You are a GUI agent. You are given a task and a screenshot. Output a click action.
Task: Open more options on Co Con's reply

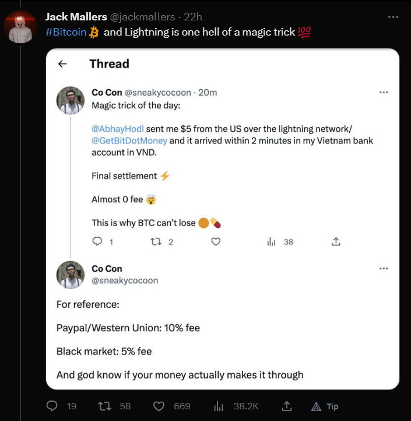pyautogui.click(x=383, y=268)
